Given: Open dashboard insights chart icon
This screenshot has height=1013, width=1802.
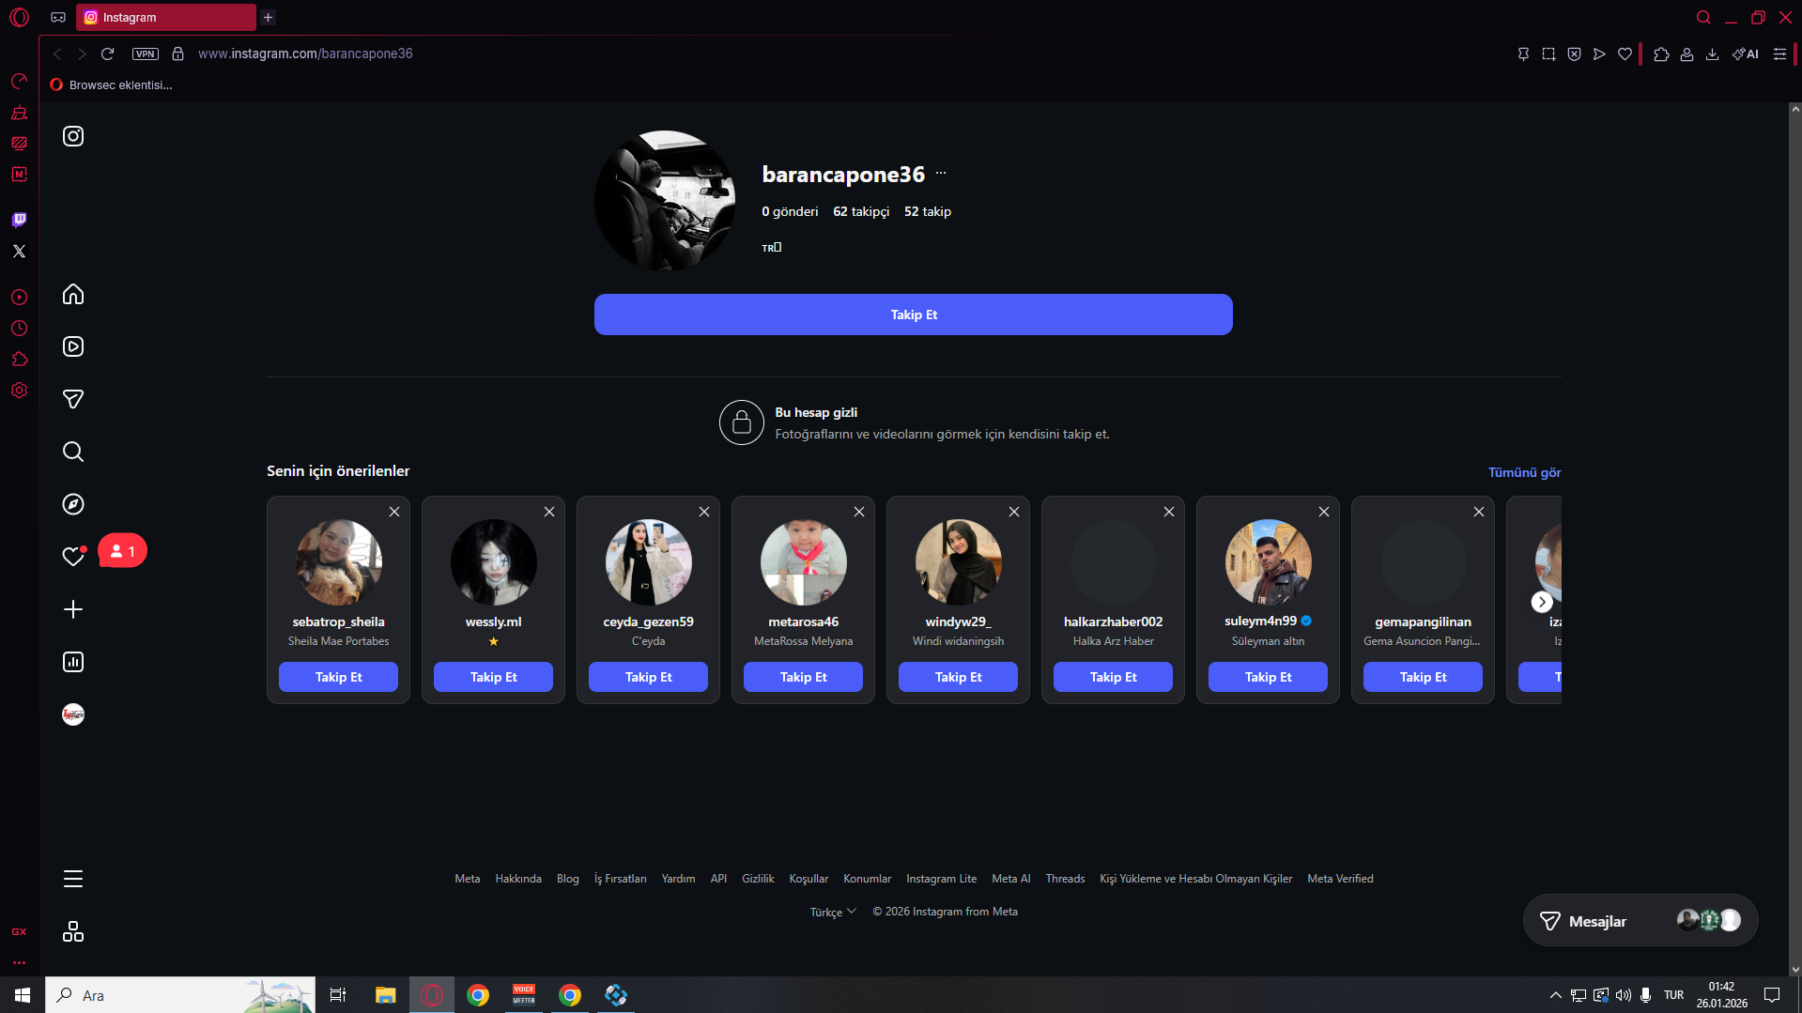Looking at the screenshot, I should 73,662.
